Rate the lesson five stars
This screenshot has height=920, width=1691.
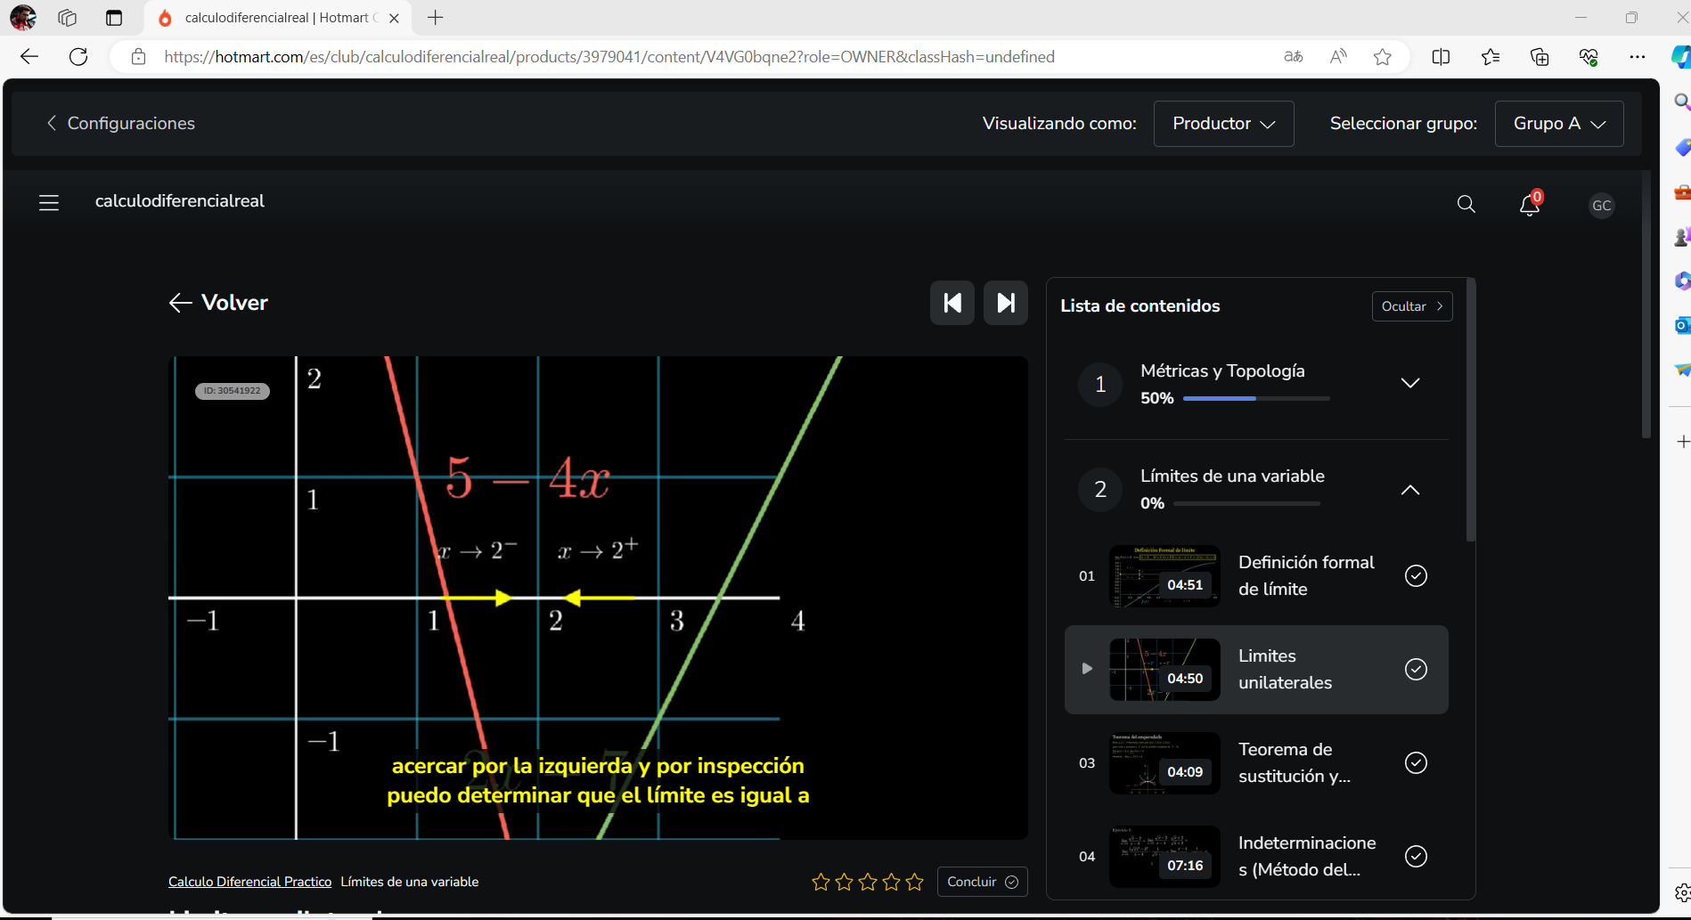(x=914, y=882)
